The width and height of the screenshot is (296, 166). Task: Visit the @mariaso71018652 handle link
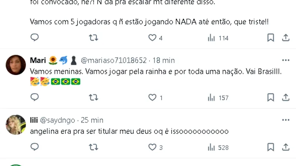[114, 60]
